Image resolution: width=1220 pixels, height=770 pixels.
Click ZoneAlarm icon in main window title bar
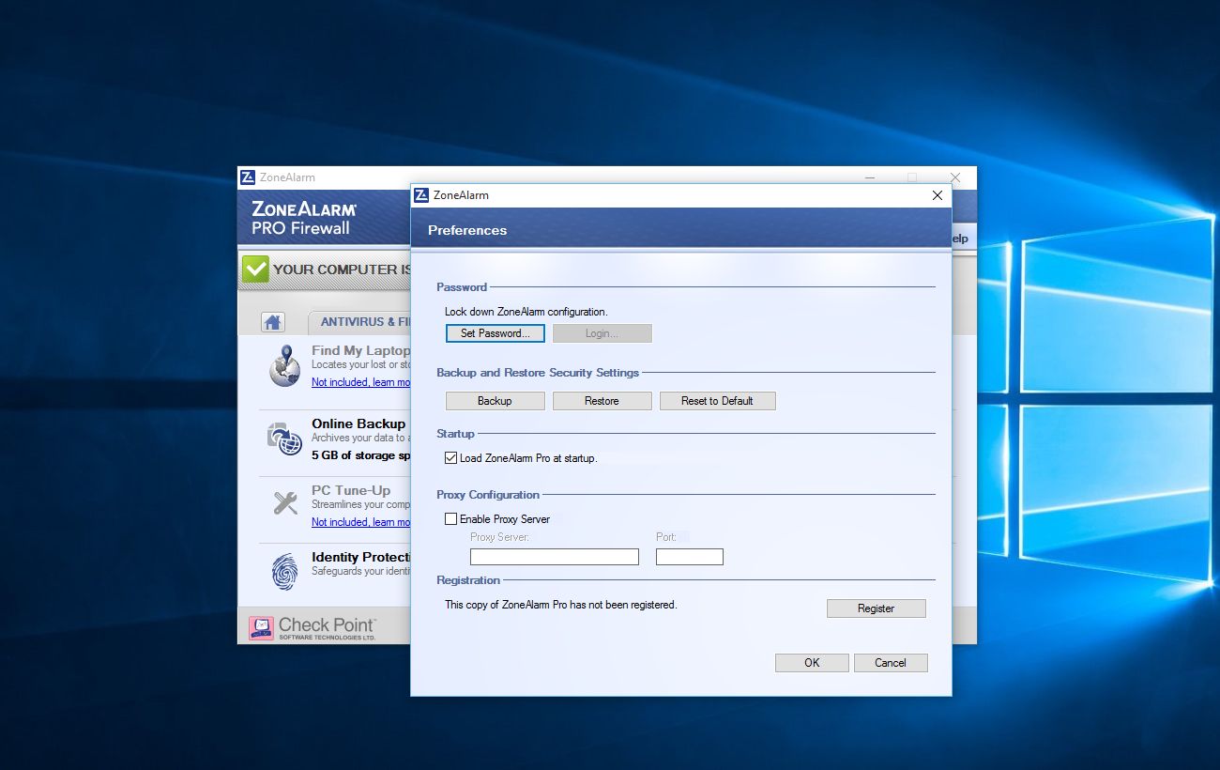tap(248, 177)
